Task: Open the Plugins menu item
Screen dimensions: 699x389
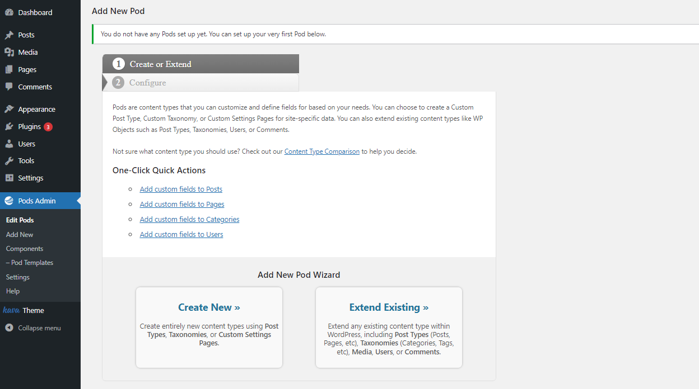Action: tap(40, 126)
